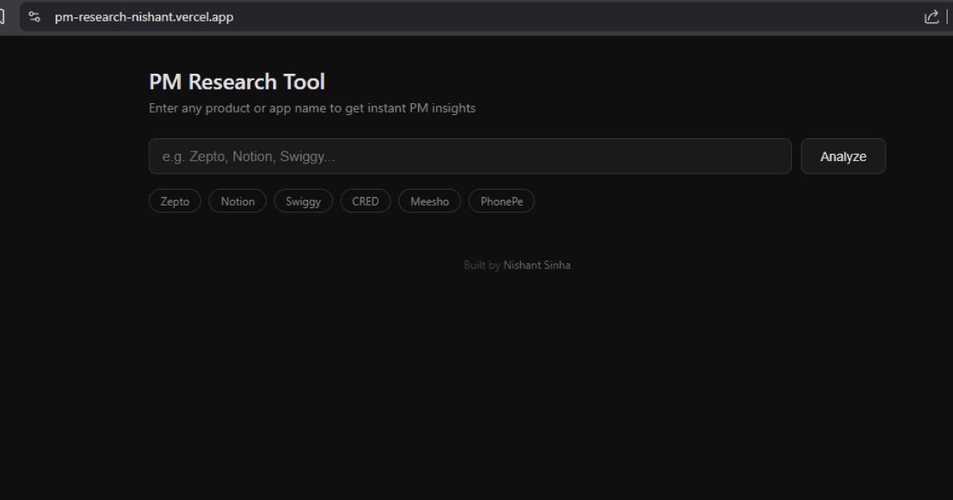Select the CRED suggestion chip
The height and width of the screenshot is (500, 953).
tap(365, 202)
